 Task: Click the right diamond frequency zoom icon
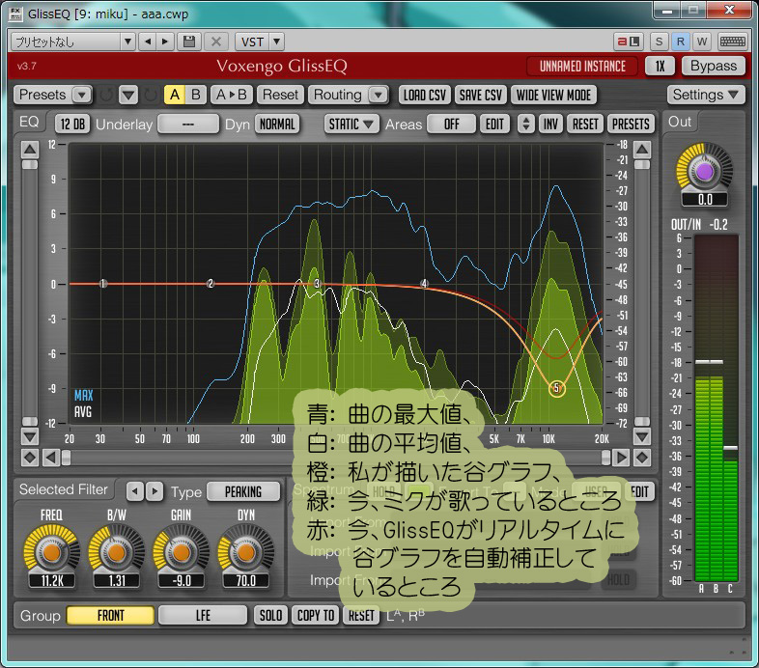642,458
